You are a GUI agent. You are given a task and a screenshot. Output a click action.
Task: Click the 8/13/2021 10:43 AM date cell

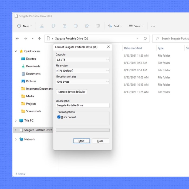[x=136, y=85]
